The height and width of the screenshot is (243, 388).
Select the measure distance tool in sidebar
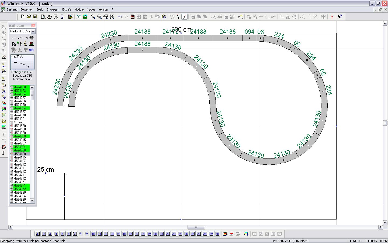point(4,80)
